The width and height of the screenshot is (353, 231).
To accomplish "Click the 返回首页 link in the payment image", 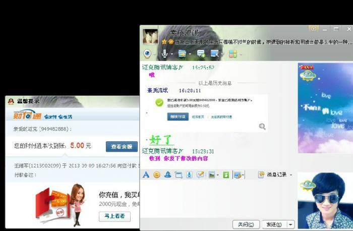I will [x=198, y=117].
